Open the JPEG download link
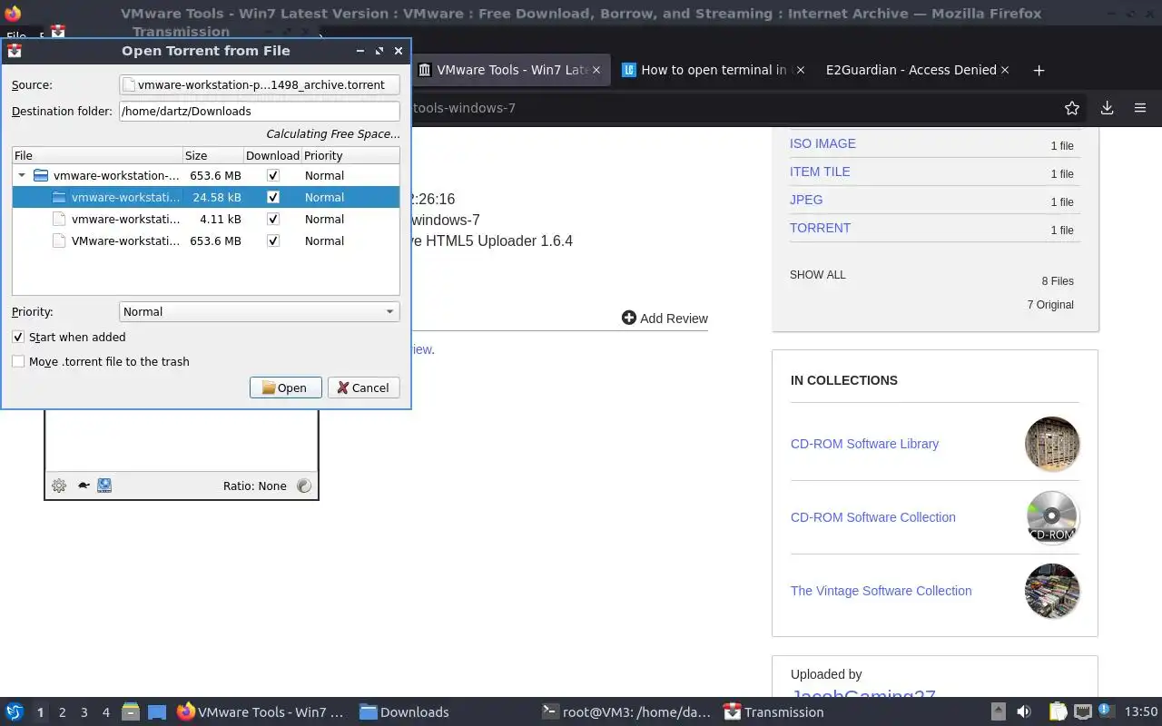The width and height of the screenshot is (1162, 726). (806, 200)
